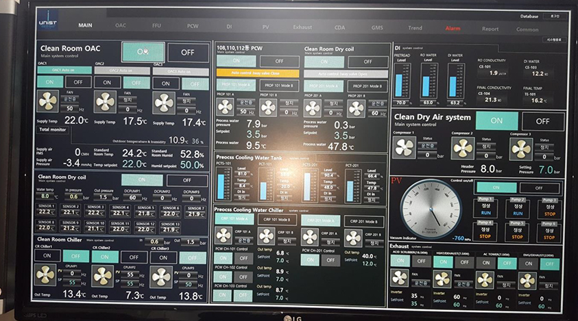Screen dimensions: 578x321
Task: Click the Total monitor button
Action: click(53, 129)
